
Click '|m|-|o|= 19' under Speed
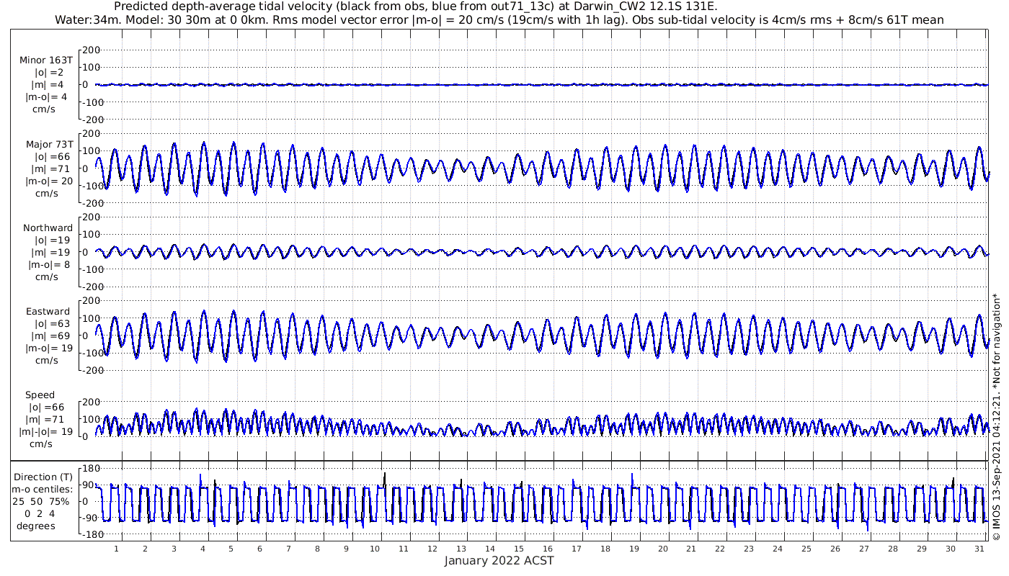(46, 431)
